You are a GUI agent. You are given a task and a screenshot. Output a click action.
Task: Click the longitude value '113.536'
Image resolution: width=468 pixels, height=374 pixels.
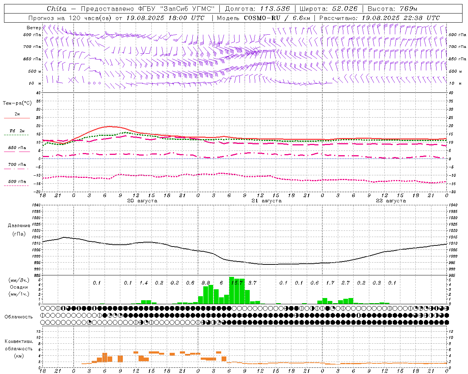(275, 8)
